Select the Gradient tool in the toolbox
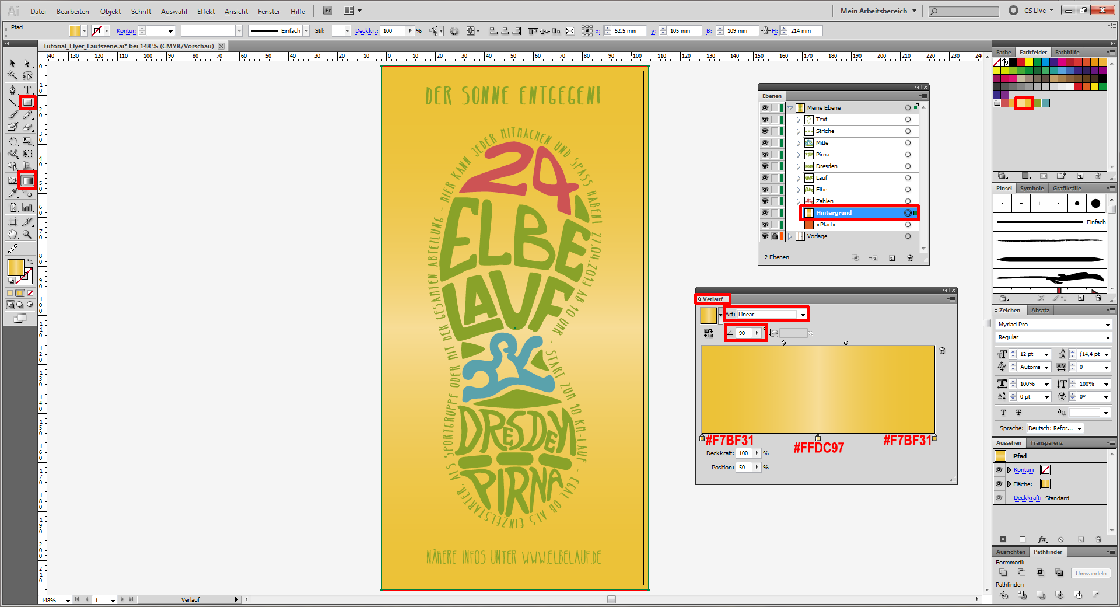The image size is (1120, 607). click(27, 180)
